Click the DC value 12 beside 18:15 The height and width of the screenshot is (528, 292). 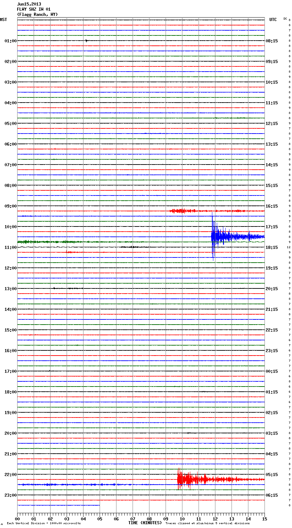pyautogui.click(x=289, y=247)
